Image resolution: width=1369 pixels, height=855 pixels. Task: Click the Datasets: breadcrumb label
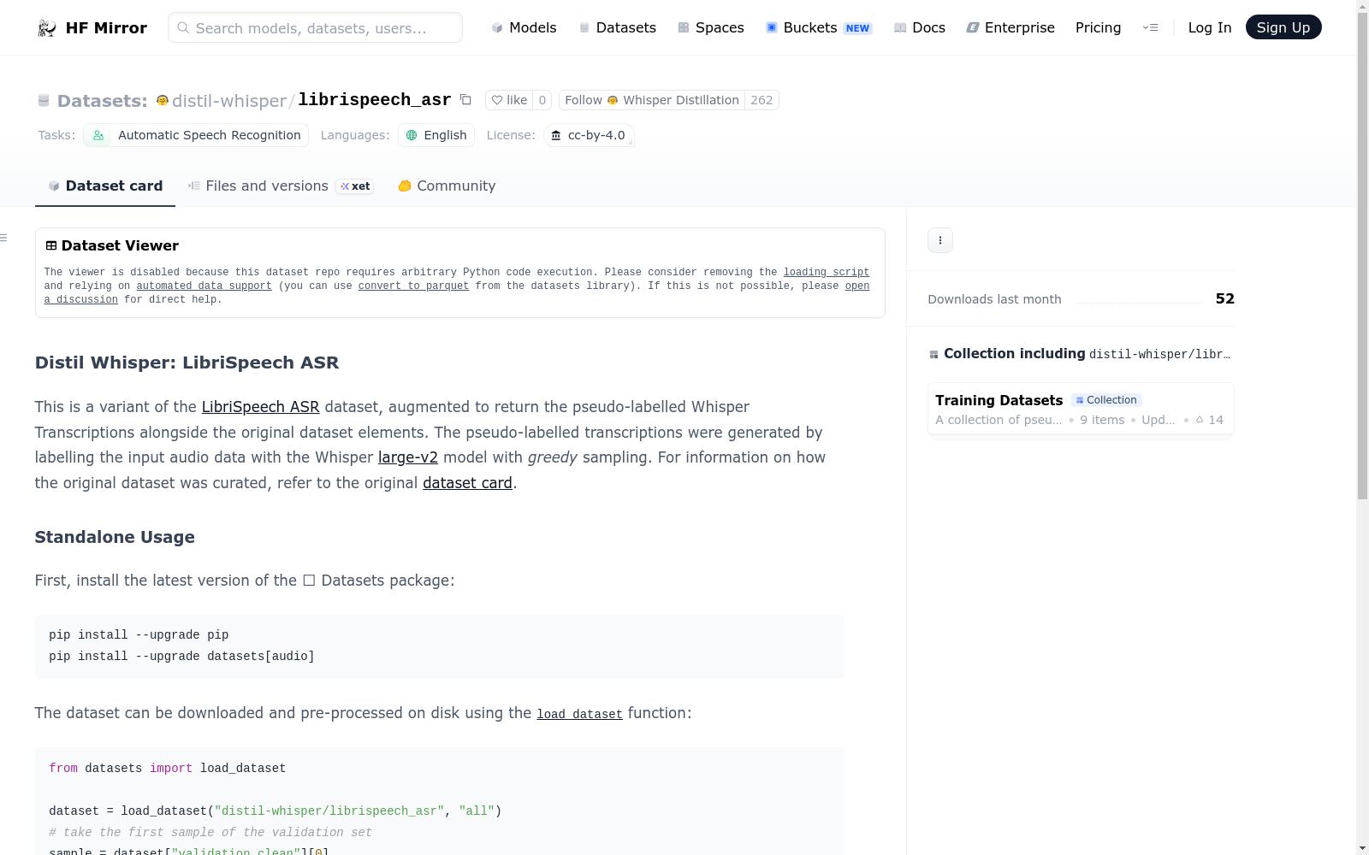[102, 101]
